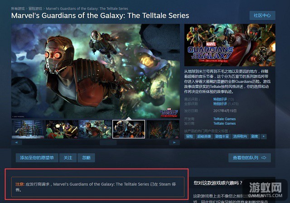
Task: Open 所有游戏 breadcrumb link
Action: pos(18,9)
